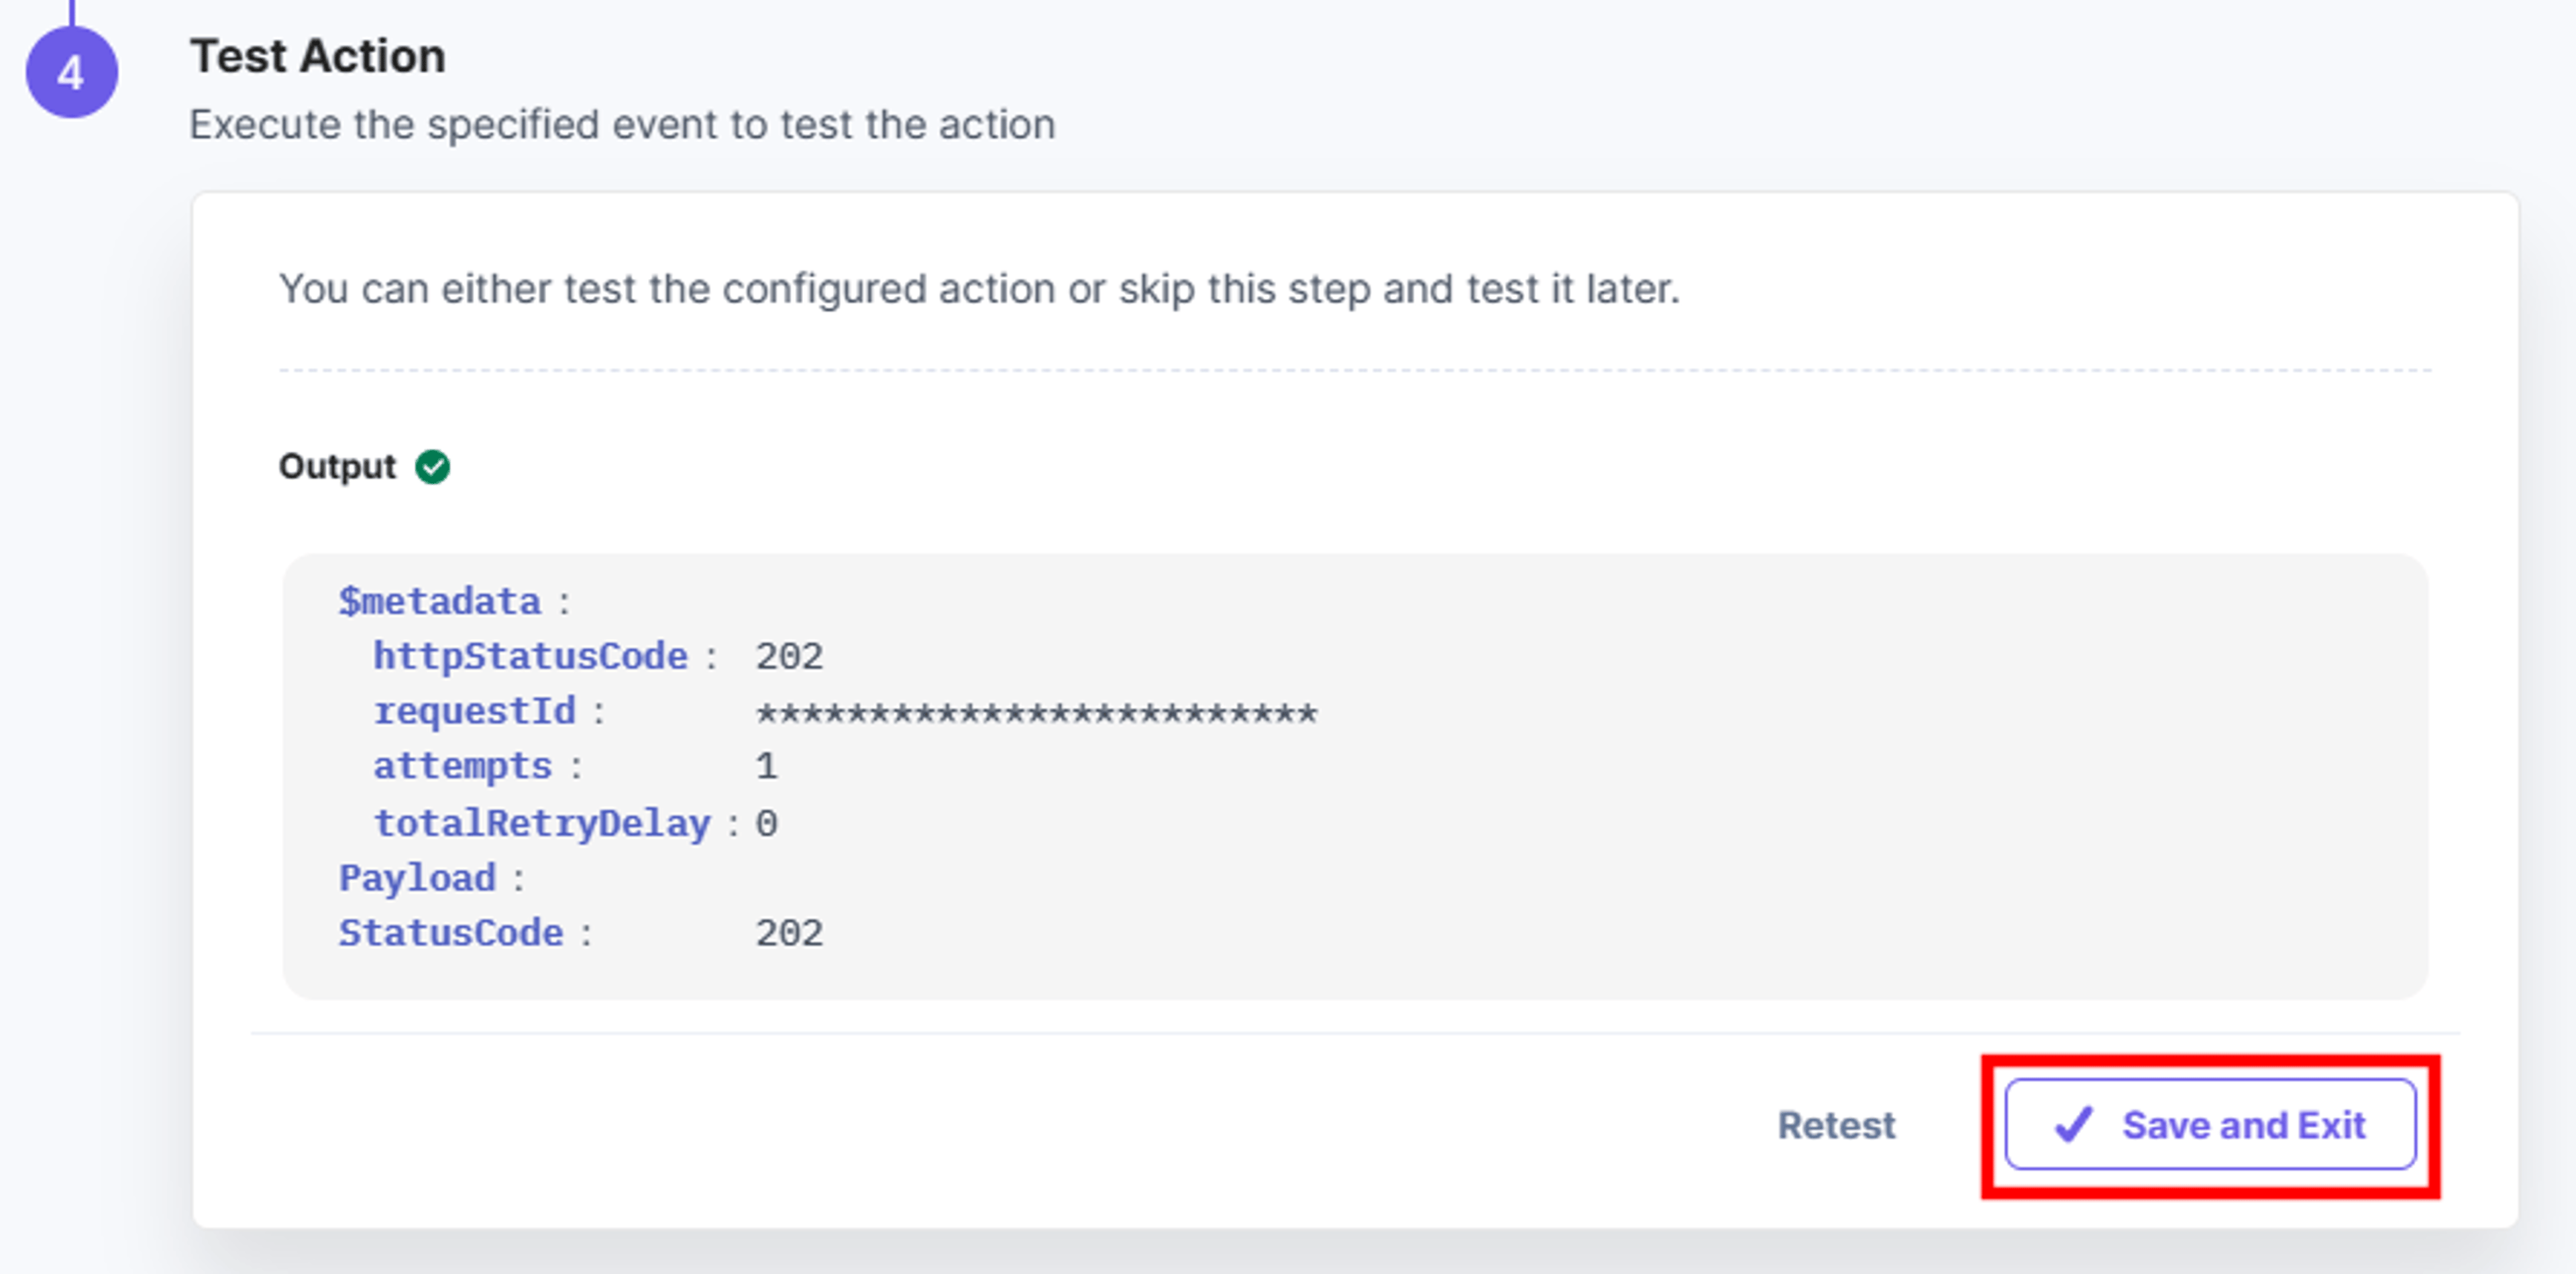Select the totalRetryDelay key

[x=541, y=822]
